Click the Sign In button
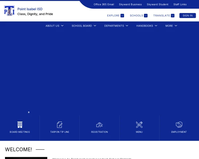The width and height of the screenshot is (199, 159). (x=188, y=16)
